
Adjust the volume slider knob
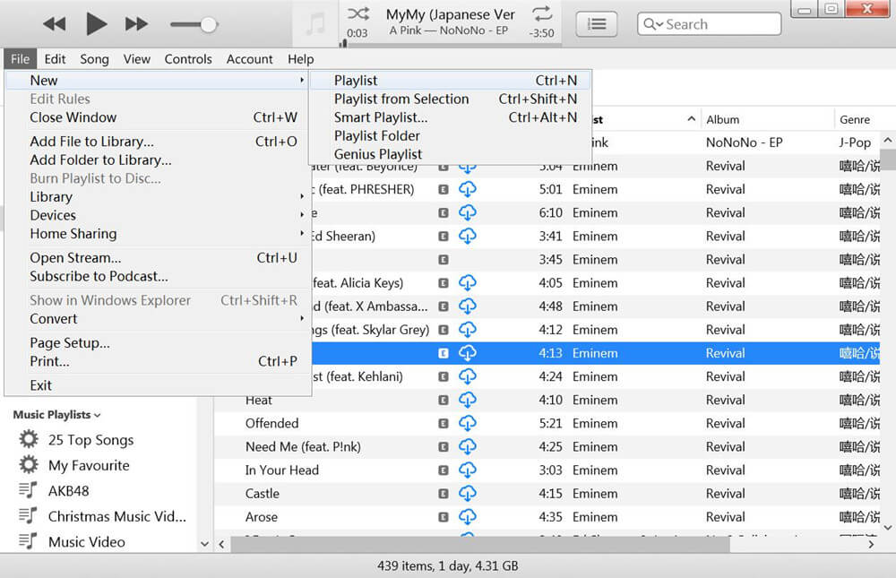tap(209, 24)
